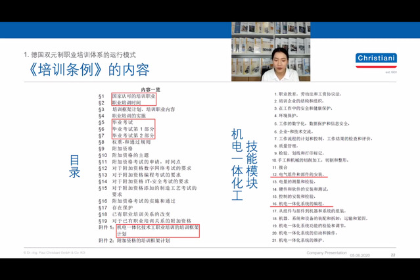Click the 技能模块 vertical heading

(x=252, y=164)
